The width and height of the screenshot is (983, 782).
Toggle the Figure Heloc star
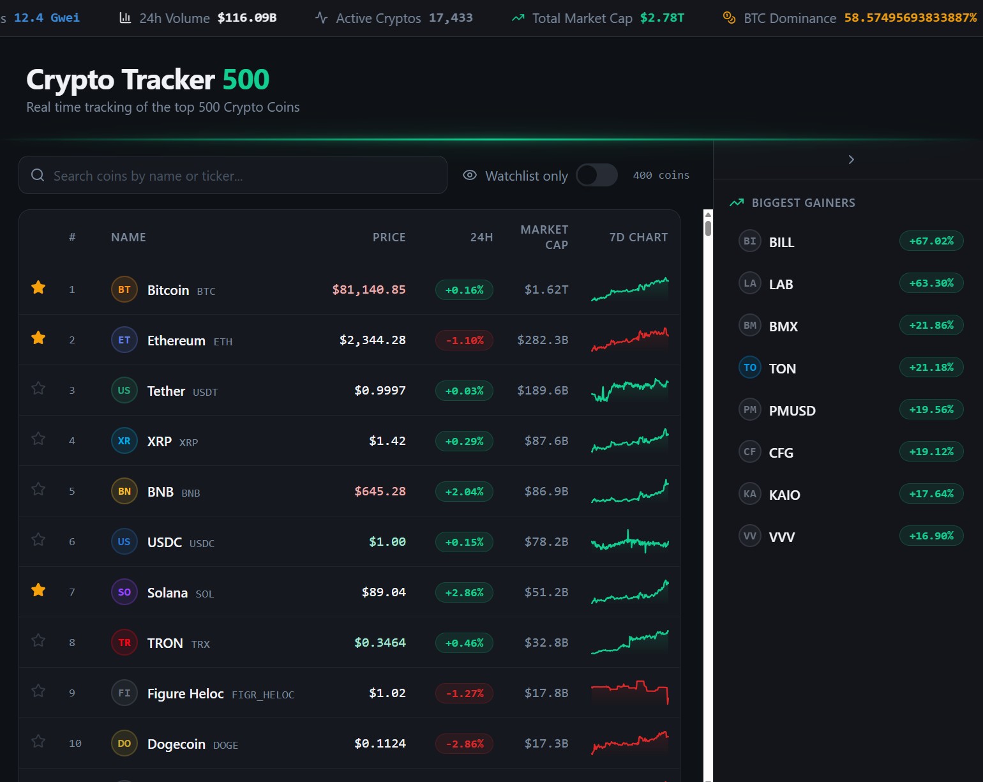click(38, 691)
